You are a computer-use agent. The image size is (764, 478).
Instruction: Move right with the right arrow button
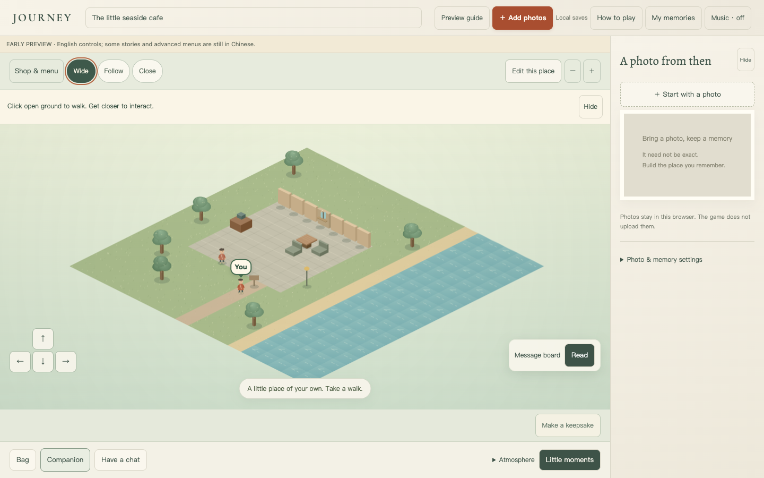coord(66,362)
